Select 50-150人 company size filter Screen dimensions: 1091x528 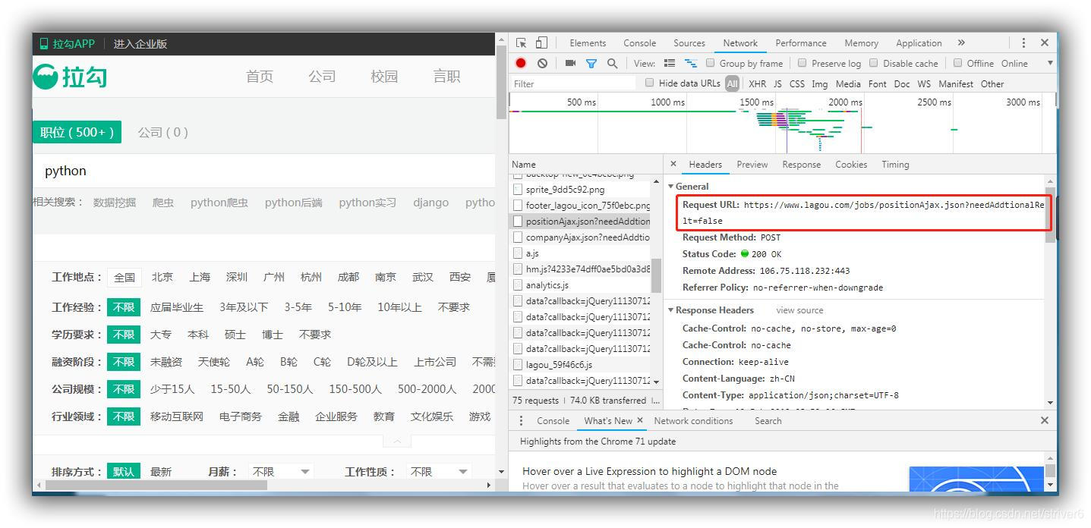click(290, 389)
